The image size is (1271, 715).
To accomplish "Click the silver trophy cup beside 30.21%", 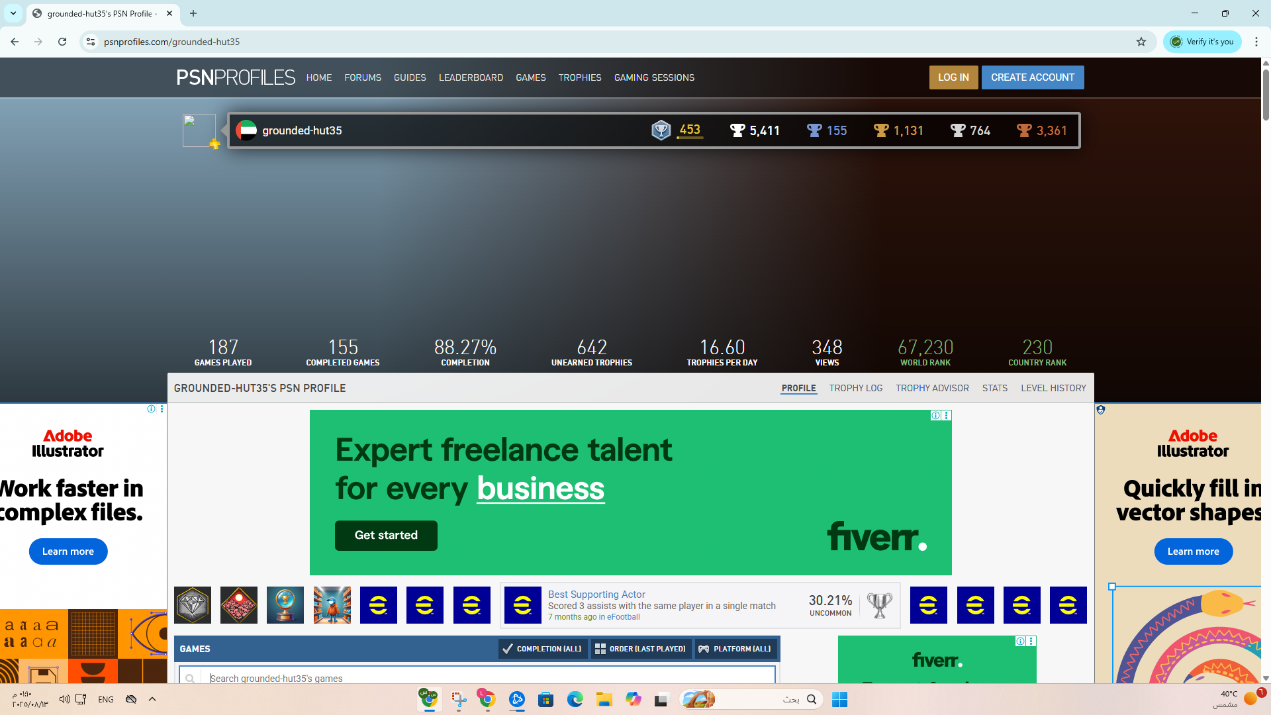I will 880,605.
